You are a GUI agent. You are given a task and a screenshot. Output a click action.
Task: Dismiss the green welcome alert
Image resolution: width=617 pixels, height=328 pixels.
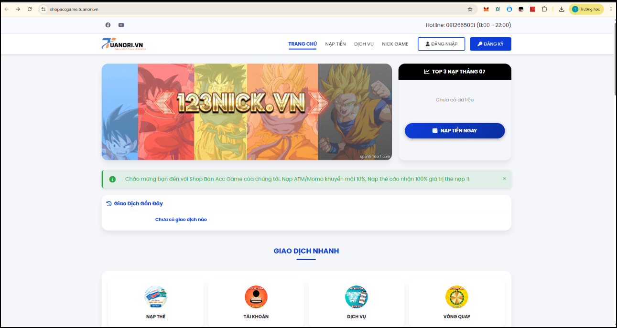(x=504, y=179)
